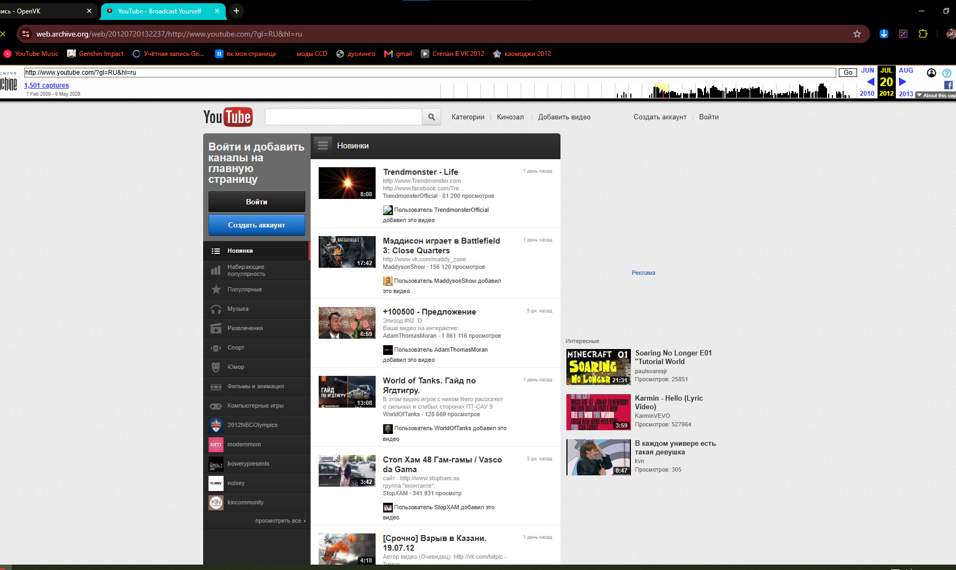
Task: Open Battlefield 3 Close Quarters thumbnail
Action: point(347,252)
